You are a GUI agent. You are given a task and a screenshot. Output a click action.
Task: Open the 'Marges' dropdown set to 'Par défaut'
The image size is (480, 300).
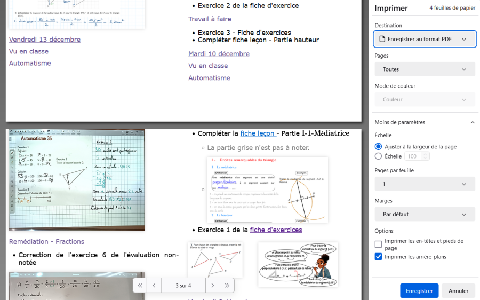(425, 214)
